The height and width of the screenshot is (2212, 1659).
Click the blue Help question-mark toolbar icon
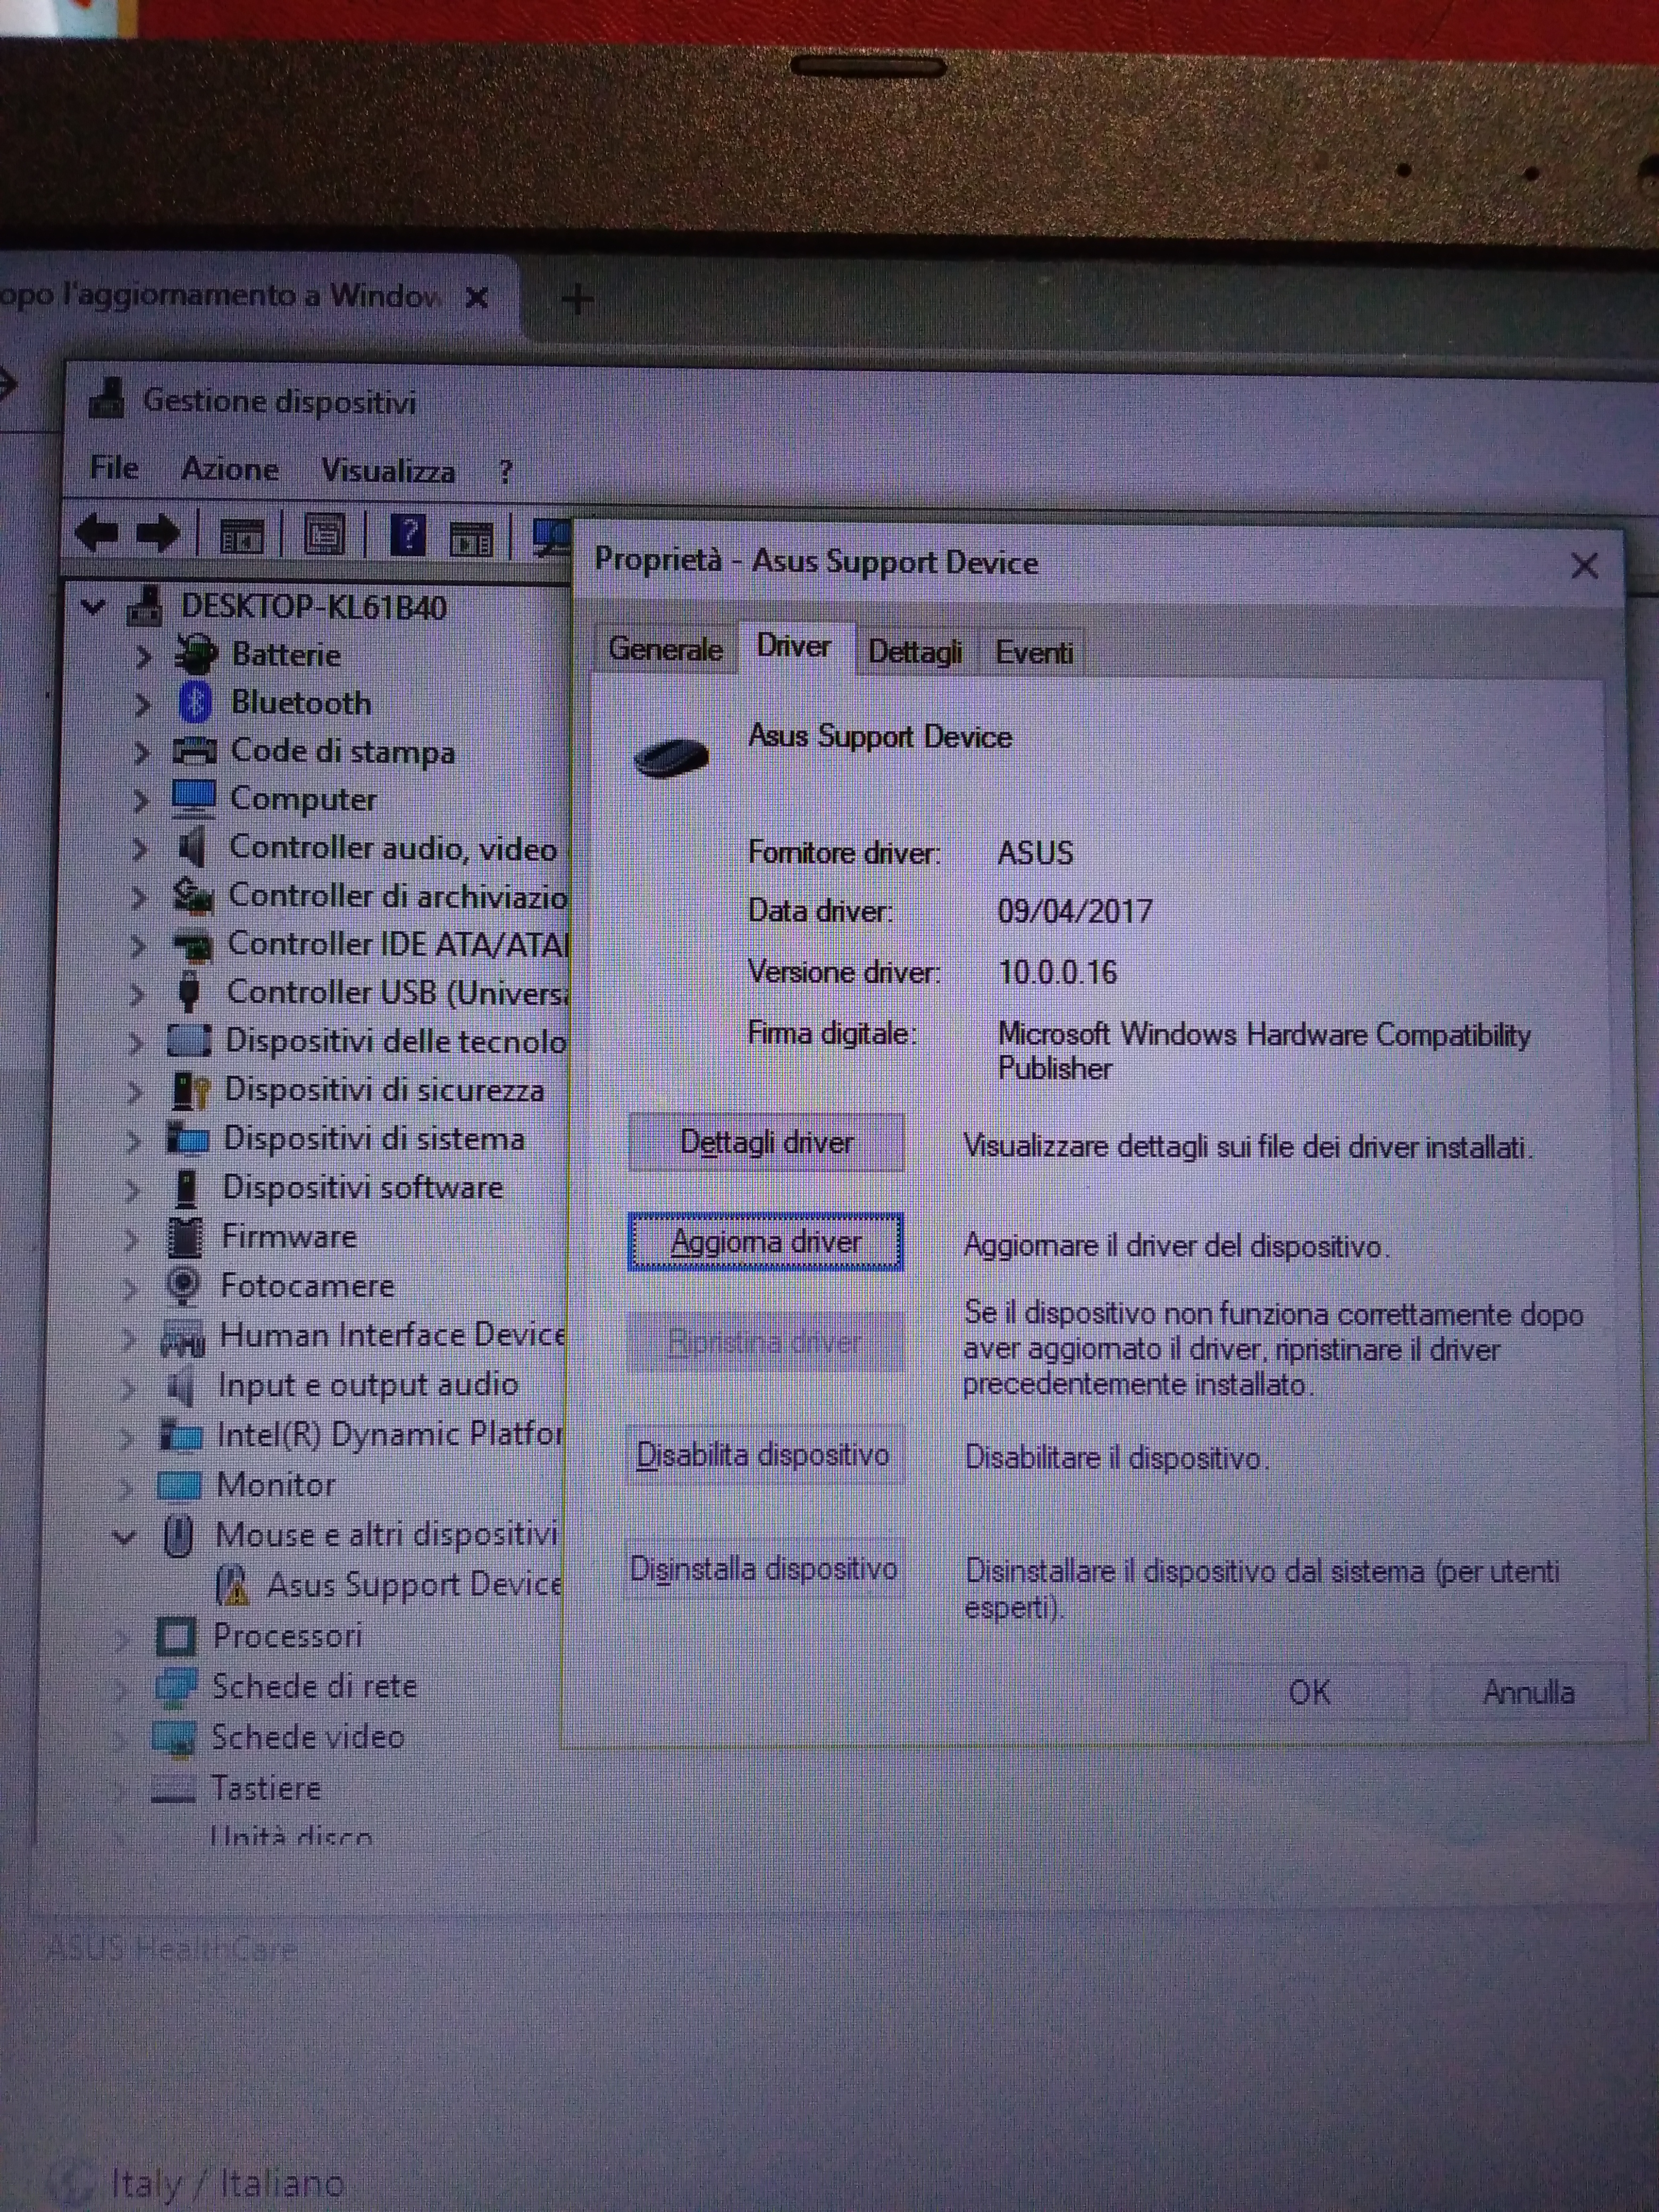[408, 535]
